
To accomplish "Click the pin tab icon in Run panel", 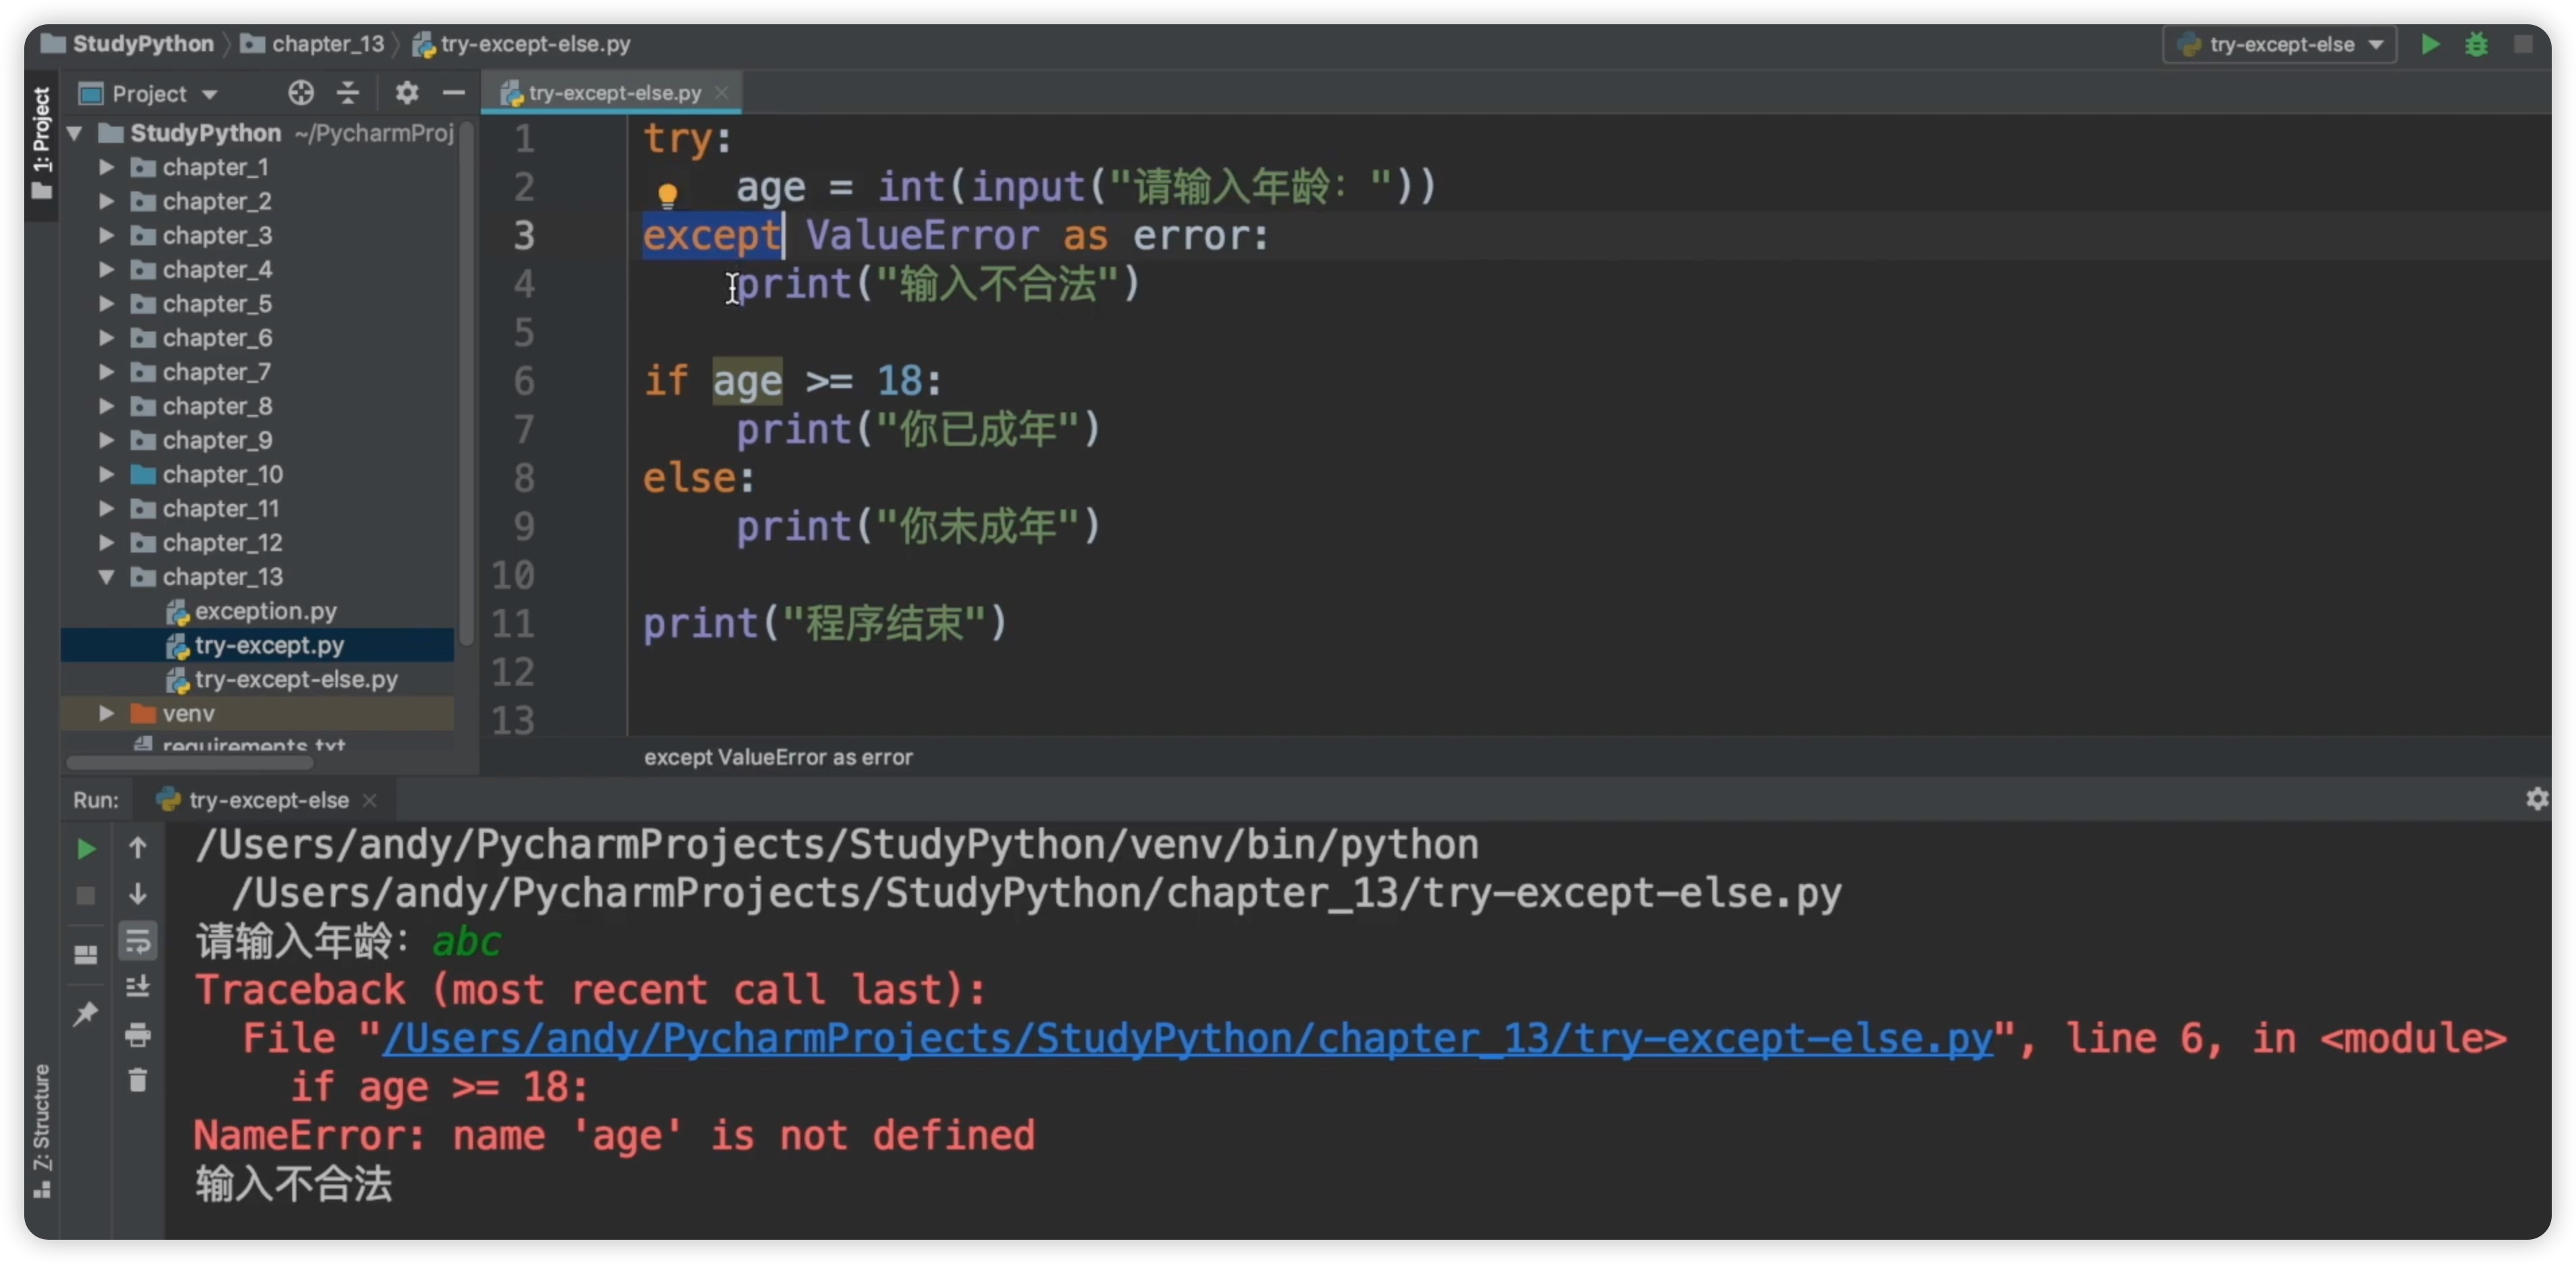I will pyautogui.click(x=86, y=1013).
